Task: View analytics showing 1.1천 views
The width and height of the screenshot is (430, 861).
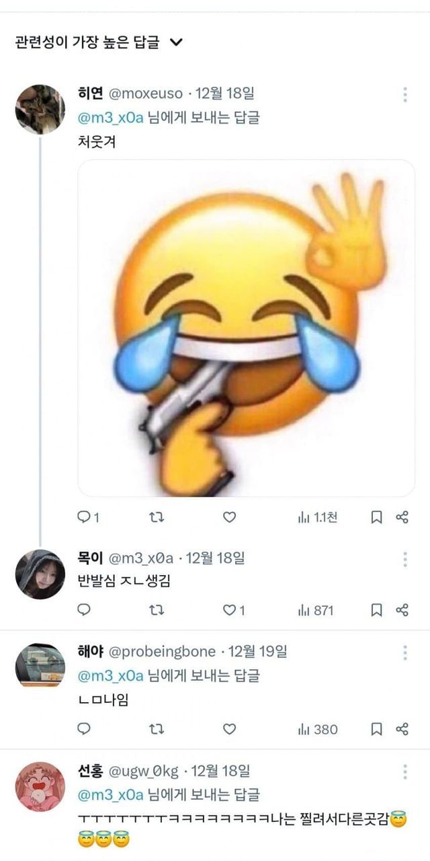Action: click(x=317, y=517)
